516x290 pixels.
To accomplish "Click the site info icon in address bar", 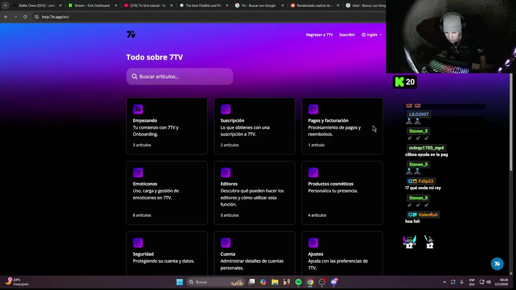I will click(x=36, y=17).
